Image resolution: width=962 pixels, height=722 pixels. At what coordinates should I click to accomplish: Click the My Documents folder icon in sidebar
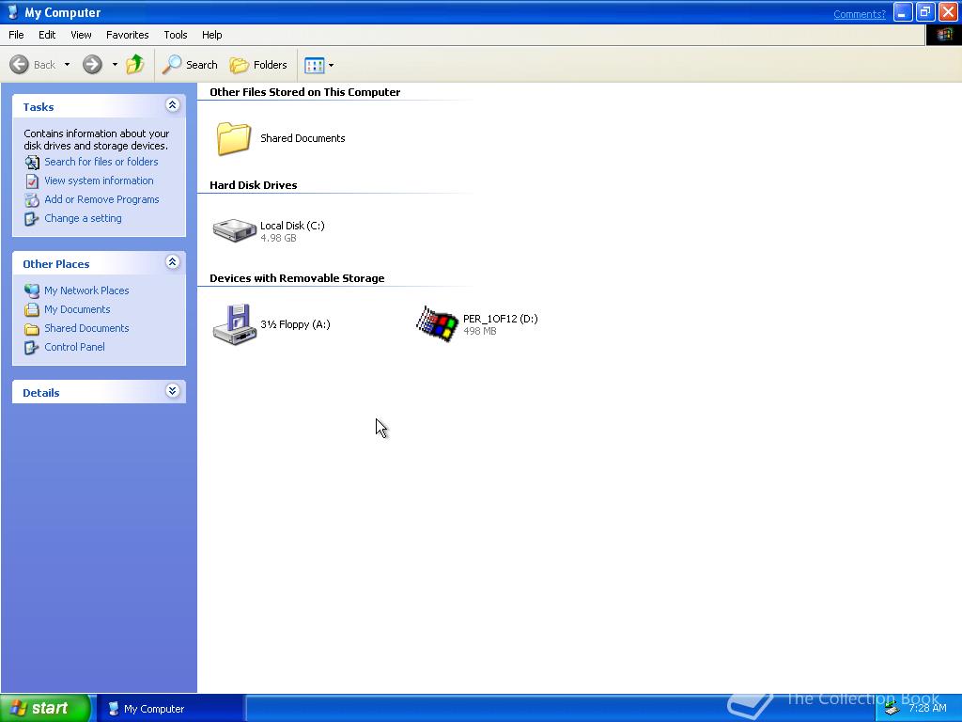[32, 309]
